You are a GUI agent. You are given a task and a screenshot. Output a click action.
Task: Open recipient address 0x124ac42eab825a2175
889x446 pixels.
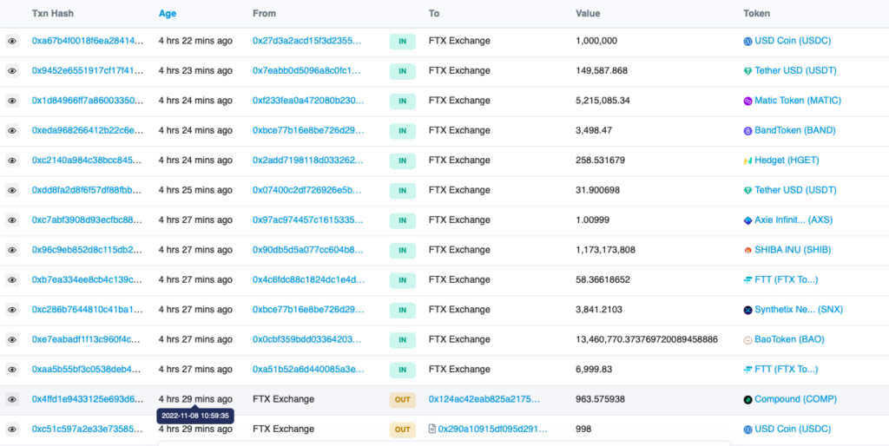point(484,399)
